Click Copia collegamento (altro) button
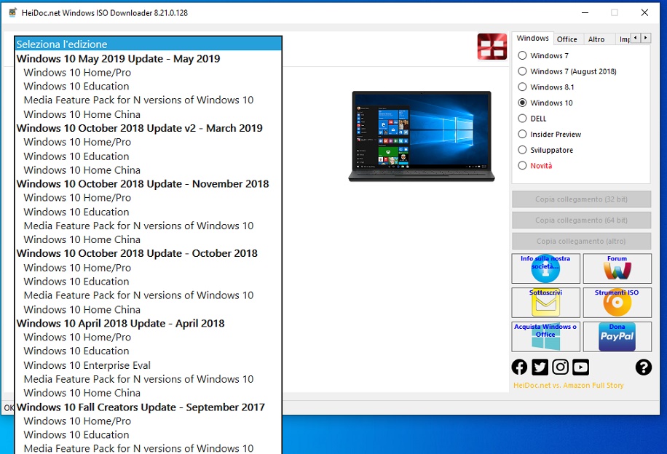The image size is (667, 454). 582,241
